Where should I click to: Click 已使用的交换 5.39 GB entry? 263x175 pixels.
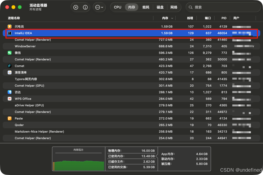point(131,167)
